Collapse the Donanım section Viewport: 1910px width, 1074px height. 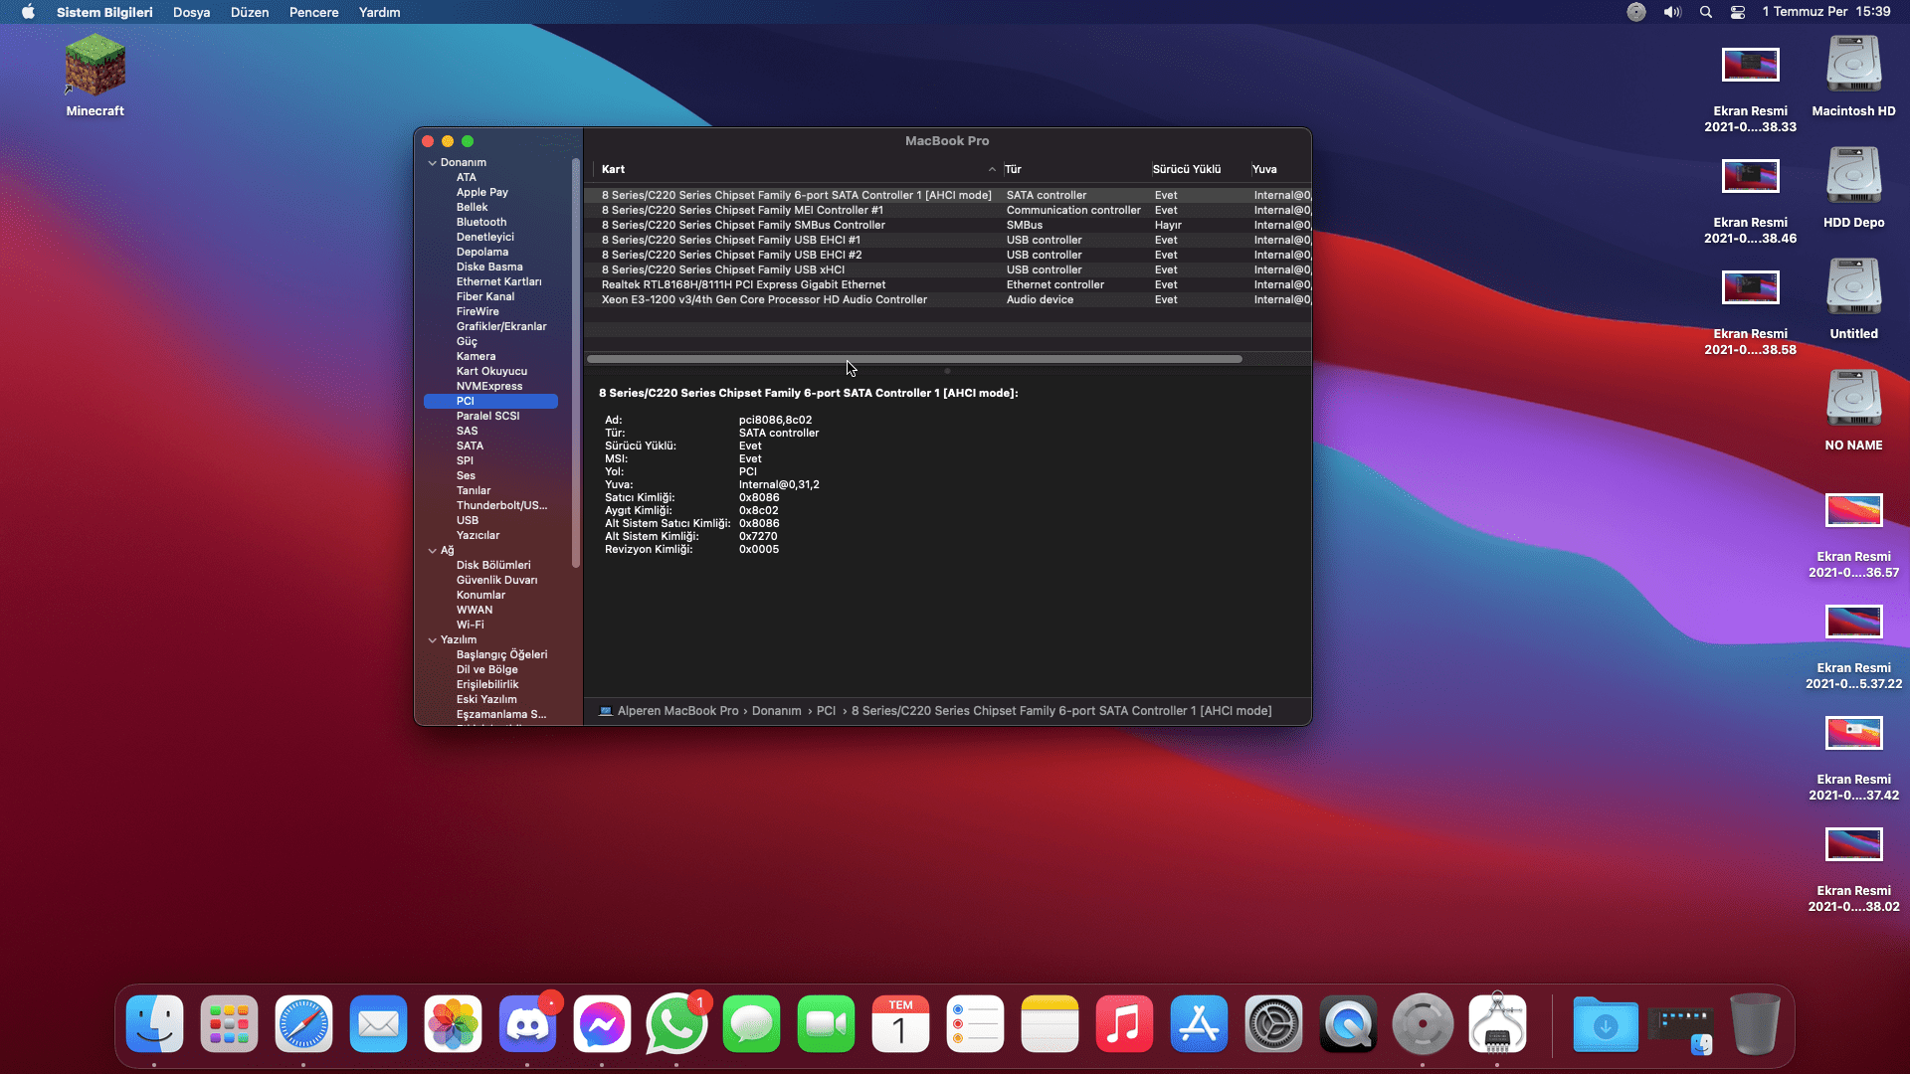[433, 163]
